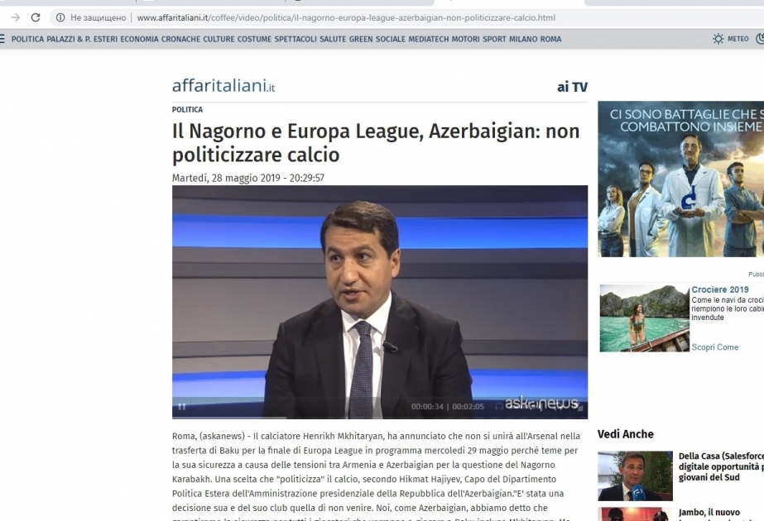This screenshot has height=521, width=764.
Task: Open the hamburger menu in the site navbar
Action: point(2,39)
